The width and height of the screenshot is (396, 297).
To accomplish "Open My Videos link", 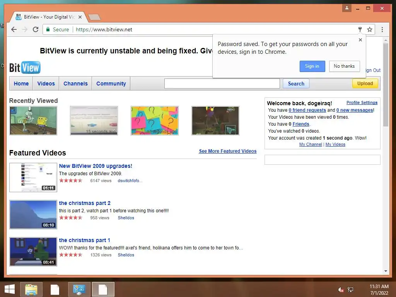I will pyautogui.click(x=335, y=144).
